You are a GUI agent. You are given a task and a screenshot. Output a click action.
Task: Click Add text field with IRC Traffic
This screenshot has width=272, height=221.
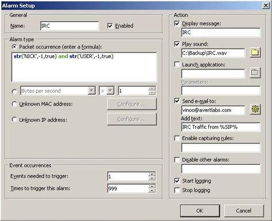coord(221,127)
